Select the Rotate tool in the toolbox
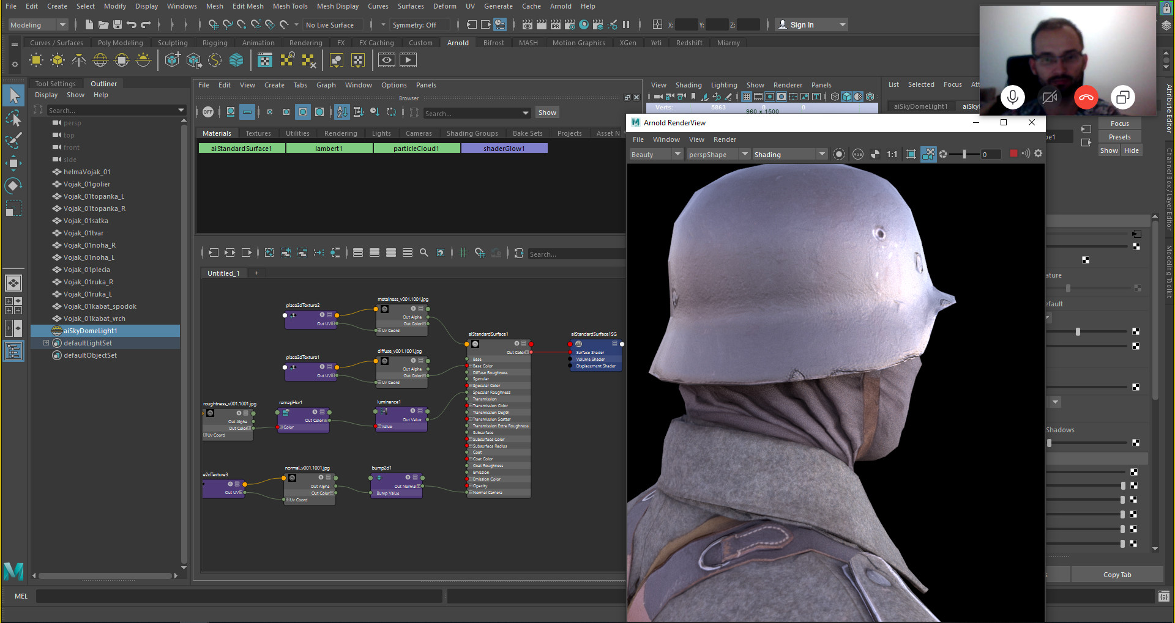 pos(13,185)
